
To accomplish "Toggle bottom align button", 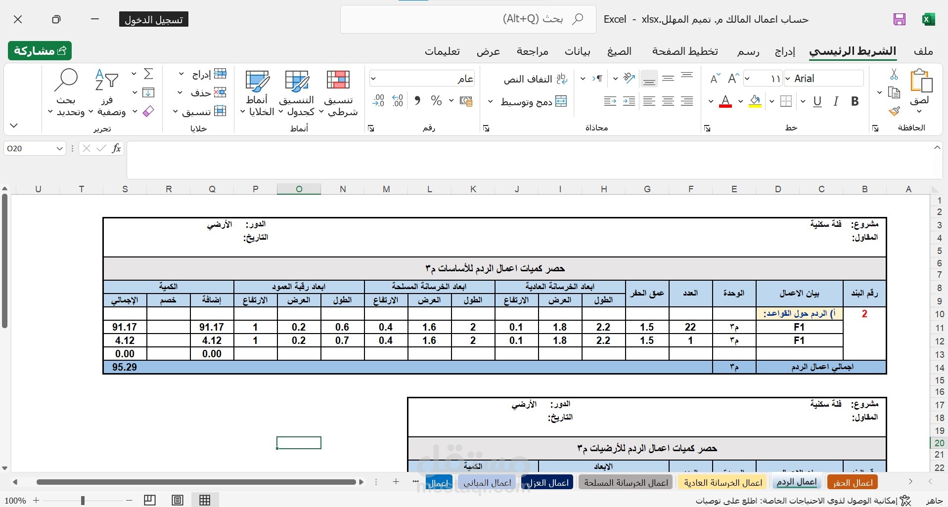I will (649, 78).
